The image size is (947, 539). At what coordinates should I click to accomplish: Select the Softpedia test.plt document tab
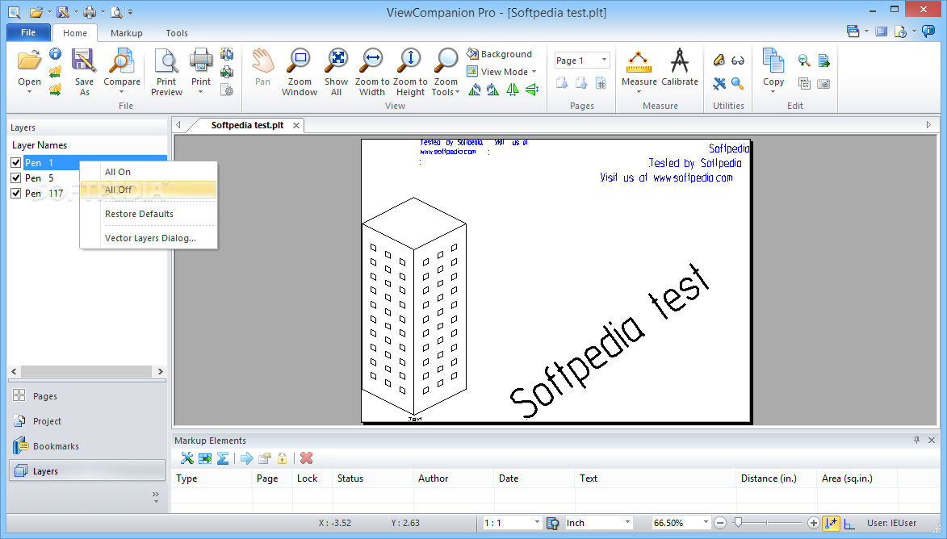[247, 125]
